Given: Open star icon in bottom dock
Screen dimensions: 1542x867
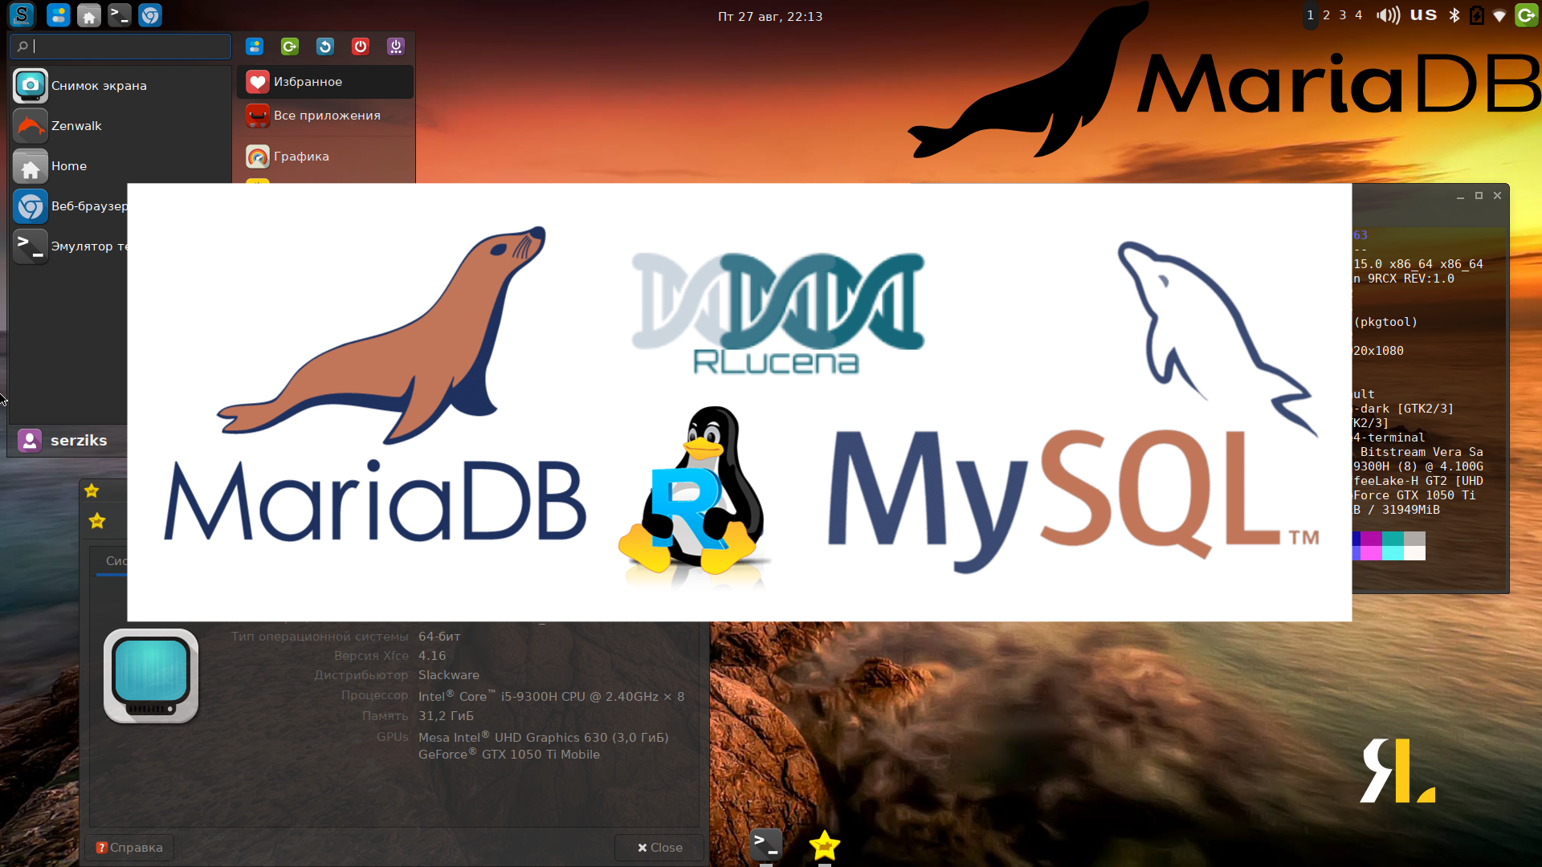Looking at the screenshot, I should tap(825, 845).
